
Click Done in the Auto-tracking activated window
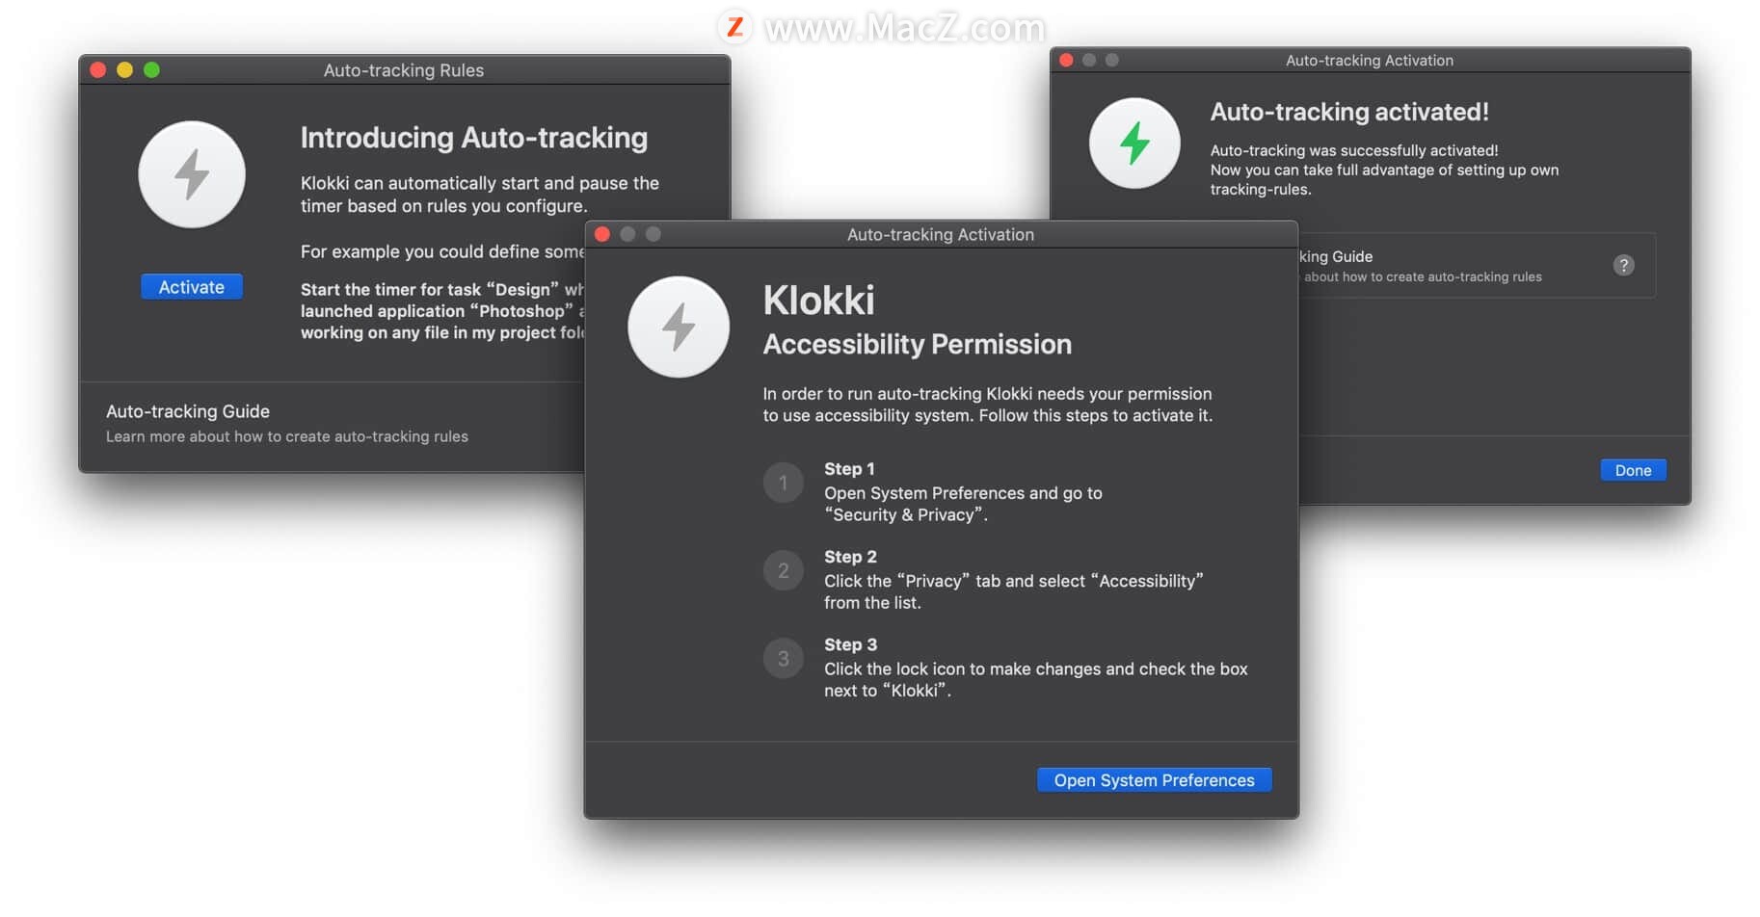1633,470
